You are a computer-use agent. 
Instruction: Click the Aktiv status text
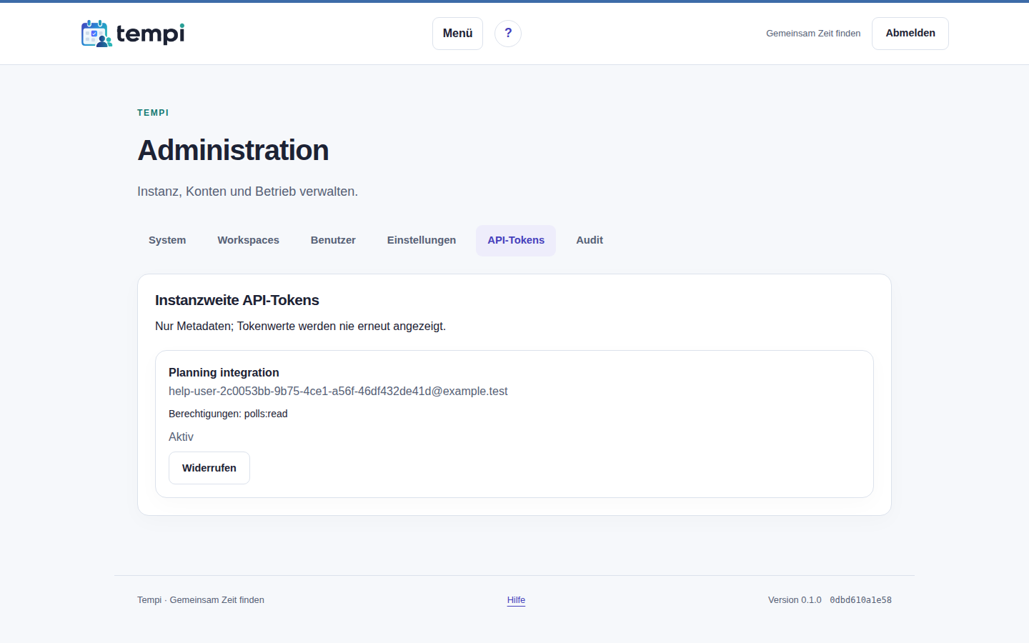[181, 437]
